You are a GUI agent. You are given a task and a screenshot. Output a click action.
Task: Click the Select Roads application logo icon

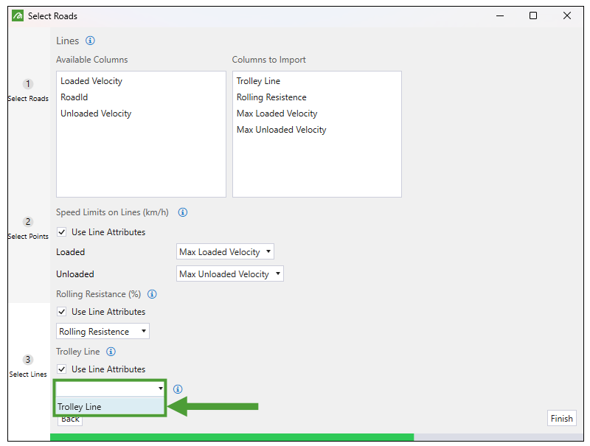pyautogui.click(x=18, y=15)
